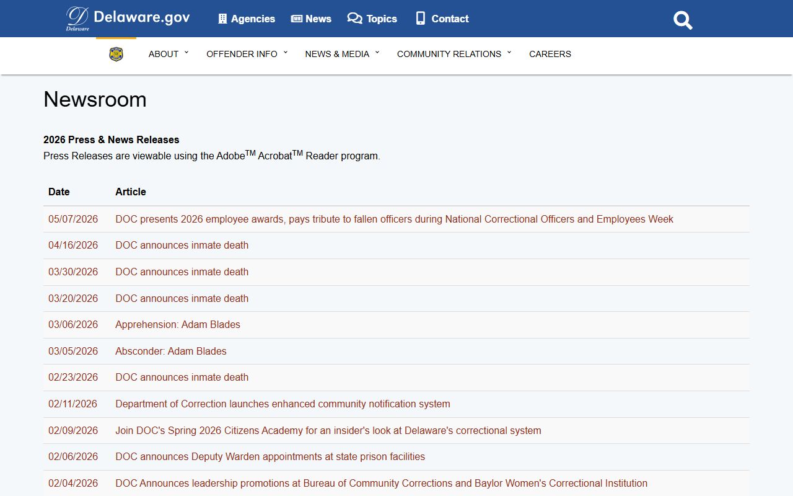Viewport: 793px width, 496px height.
Task: Click the 03/05/2026 date cell
Action: point(73,351)
